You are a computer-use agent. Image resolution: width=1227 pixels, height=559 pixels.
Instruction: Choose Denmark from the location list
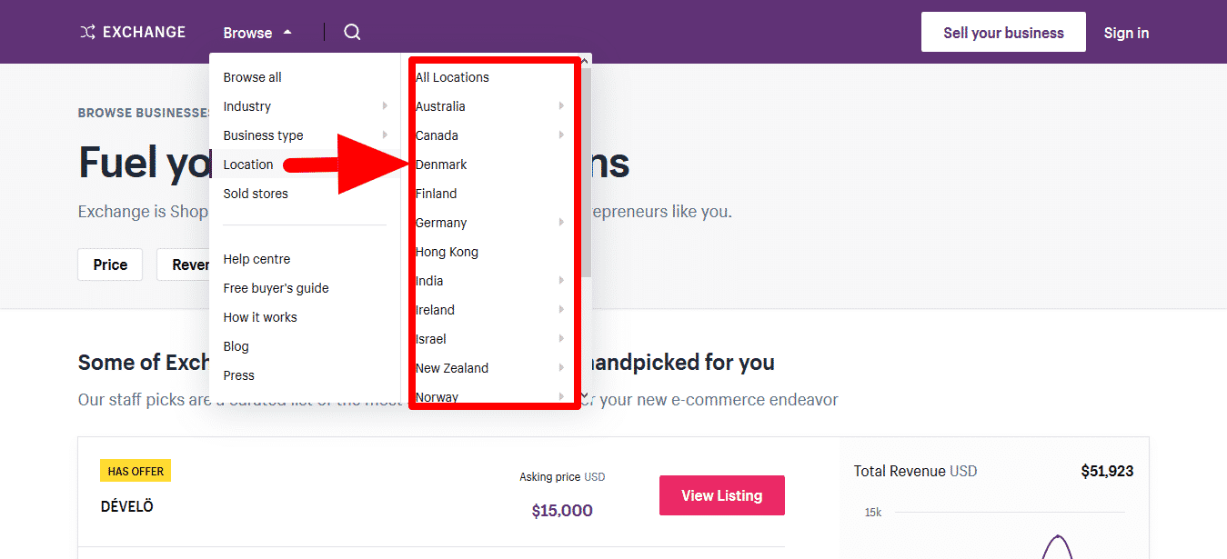point(441,165)
